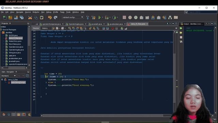Viewport: 218px width, 123px height.
Task: Show the next editor tabs with right arrow
Action: point(170,24)
